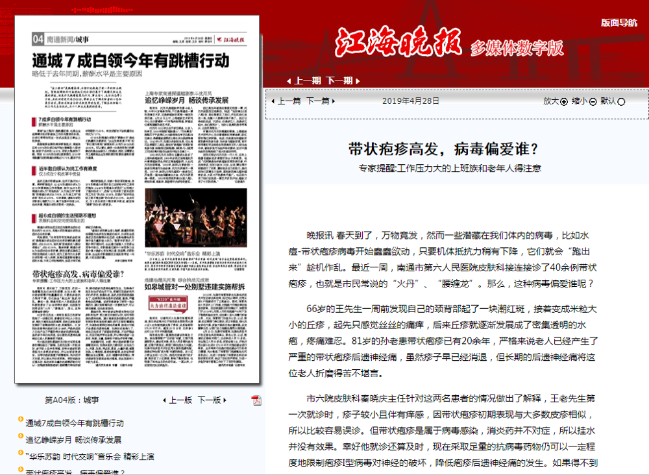Click the 近半数白领认为找工作有难度 subheading on the page image
This screenshot has width=649, height=475.
click(68, 169)
